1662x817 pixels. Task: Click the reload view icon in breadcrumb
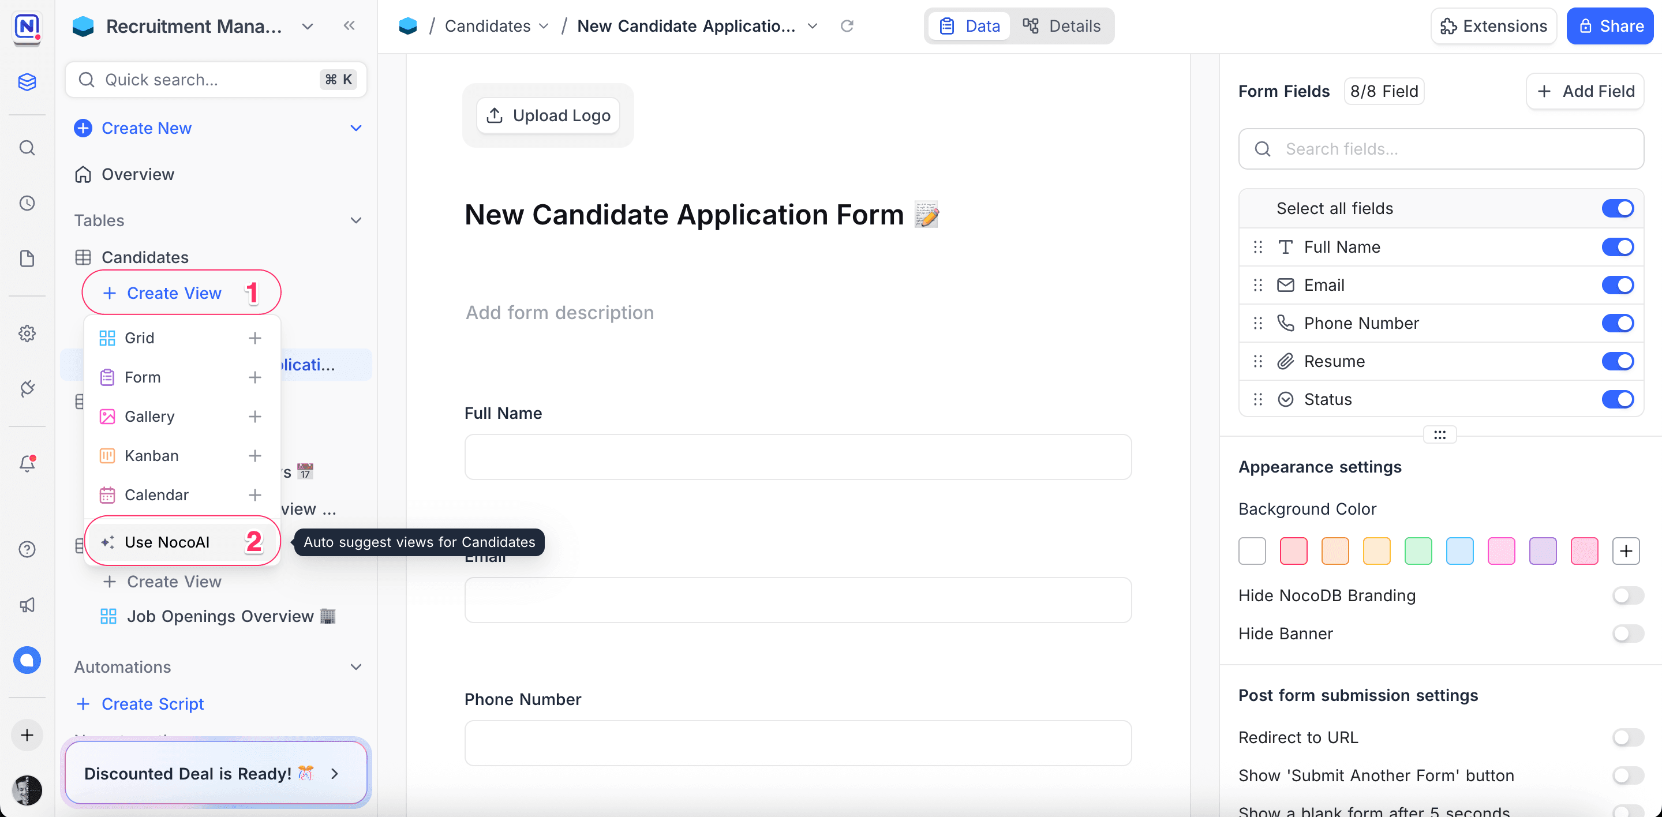(x=847, y=26)
